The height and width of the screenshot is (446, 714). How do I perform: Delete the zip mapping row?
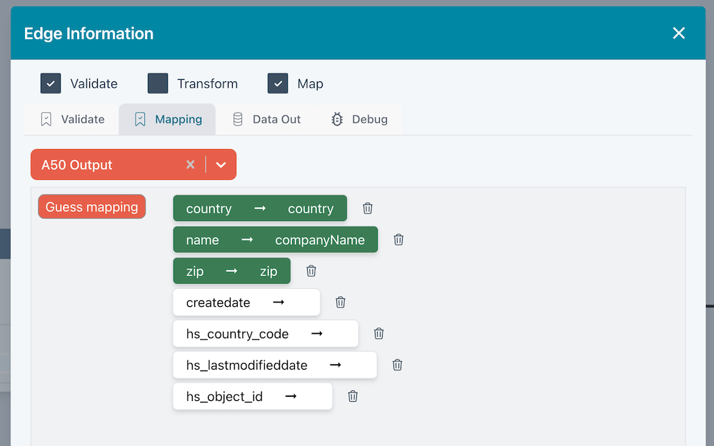pyautogui.click(x=311, y=271)
